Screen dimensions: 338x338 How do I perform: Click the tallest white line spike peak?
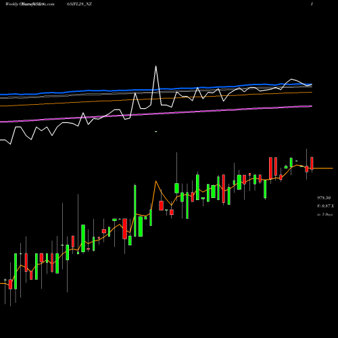click(x=155, y=66)
